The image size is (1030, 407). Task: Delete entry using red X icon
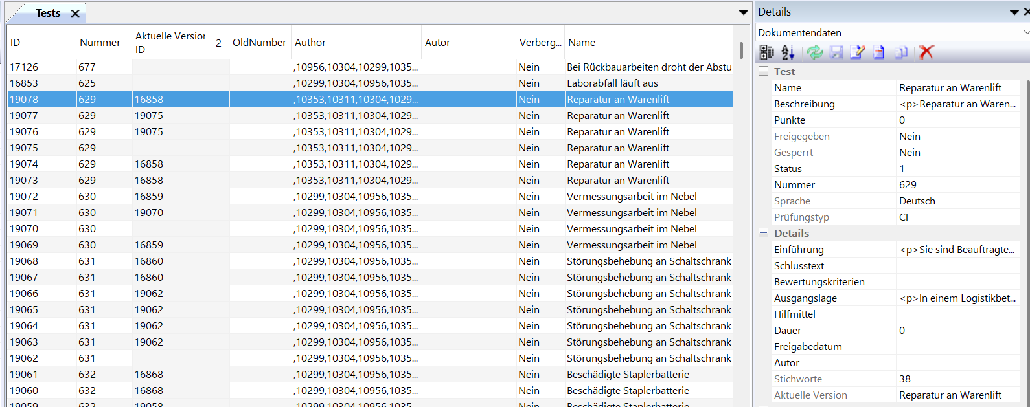927,52
